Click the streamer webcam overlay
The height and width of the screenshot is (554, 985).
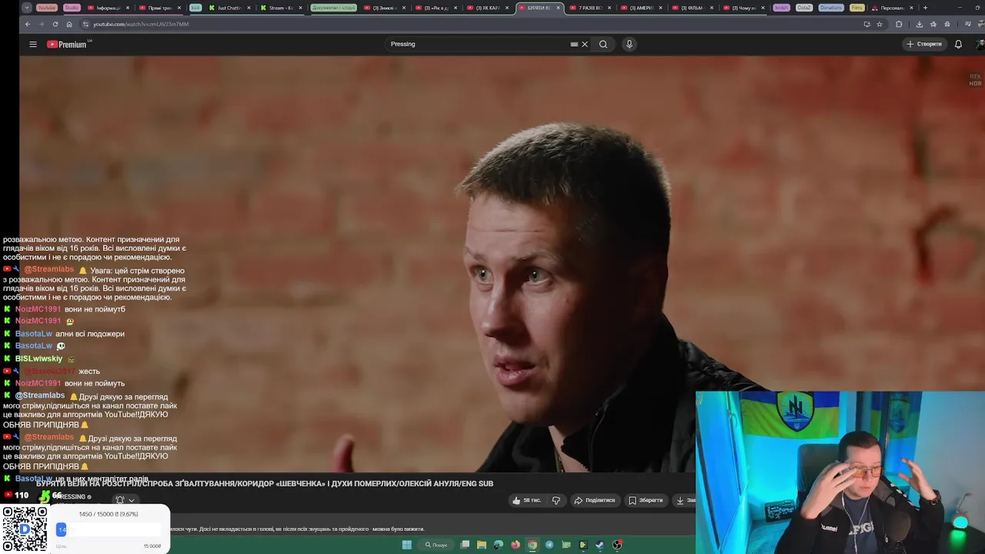pyautogui.click(x=840, y=472)
